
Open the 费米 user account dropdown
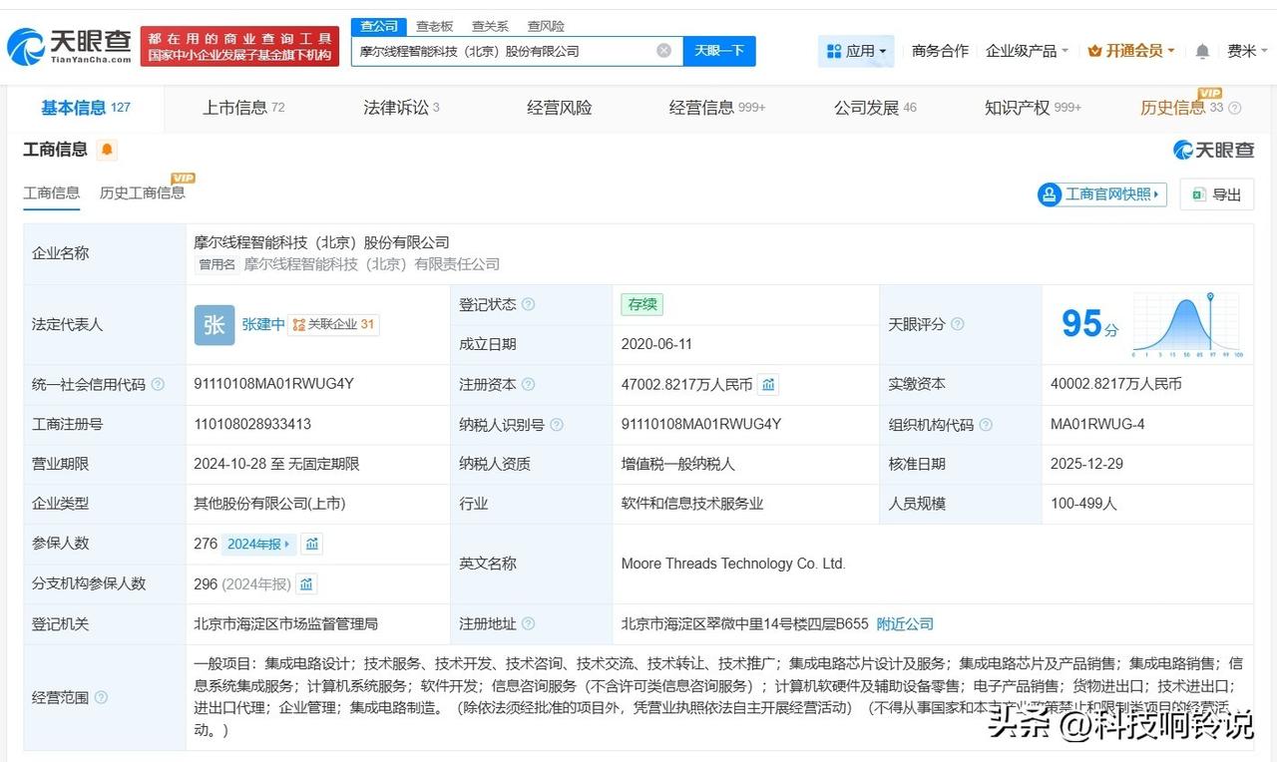coord(1247,51)
